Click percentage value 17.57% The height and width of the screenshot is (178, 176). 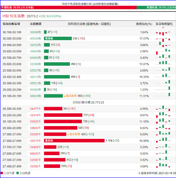click(144, 39)
